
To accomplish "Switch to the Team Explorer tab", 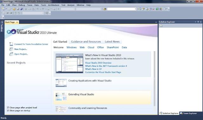I will click(x=188, y=113).
